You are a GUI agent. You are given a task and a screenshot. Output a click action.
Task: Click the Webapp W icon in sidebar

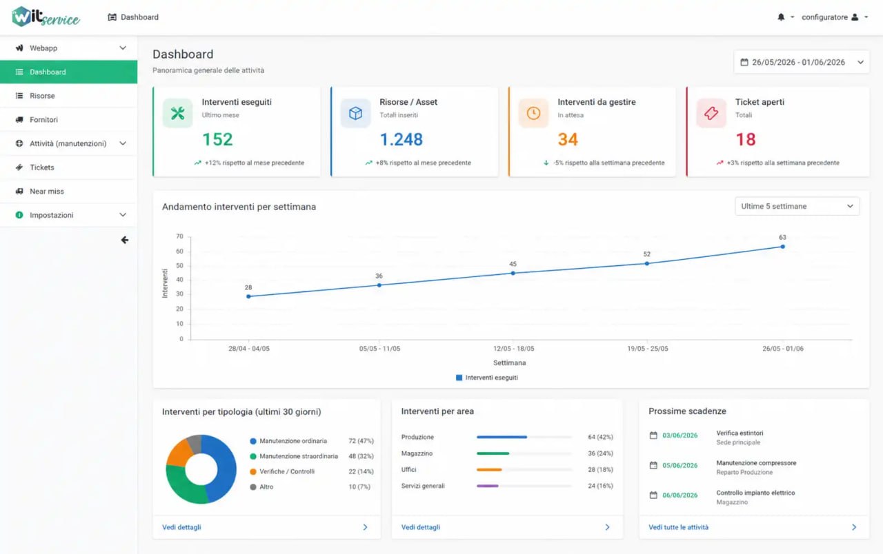click(x=19, y=48)
